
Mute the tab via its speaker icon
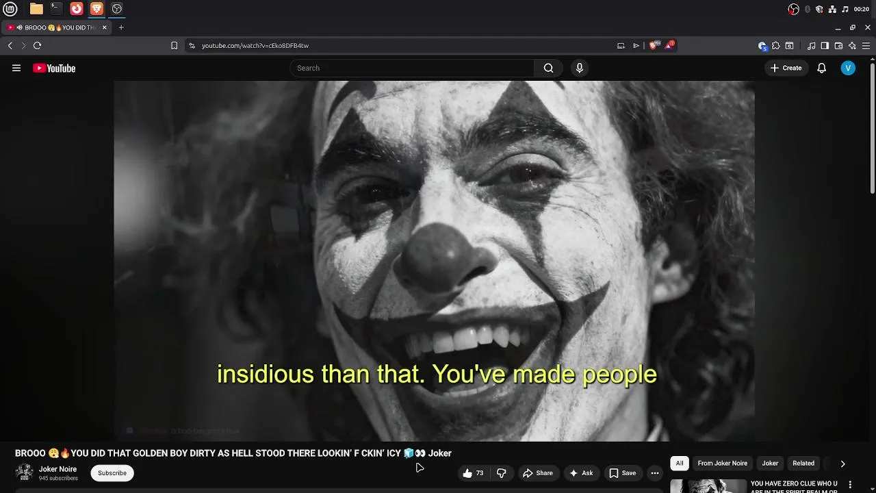coord(20,27)
